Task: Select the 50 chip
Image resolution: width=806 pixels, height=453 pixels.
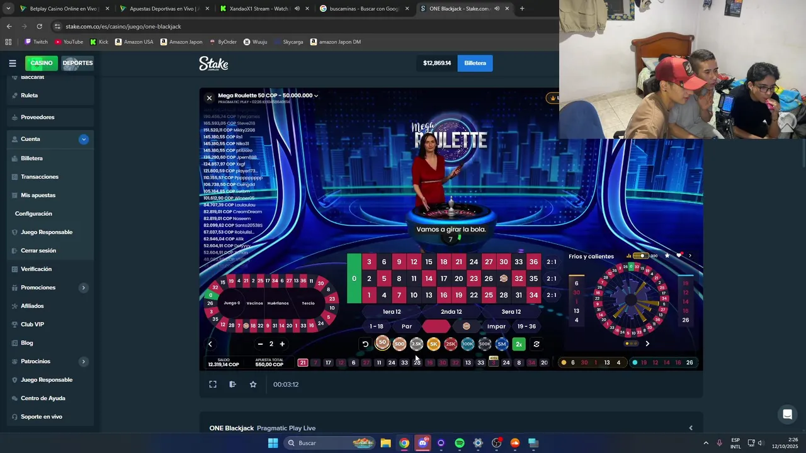Action: pos(382,343)
